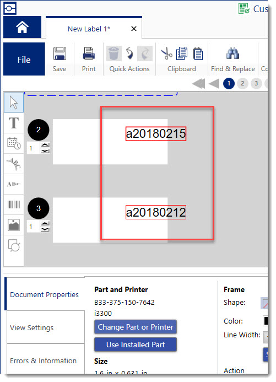Cut selection with the scissors icon
This screenshot has height=382, width=276.
pos(166,53)
